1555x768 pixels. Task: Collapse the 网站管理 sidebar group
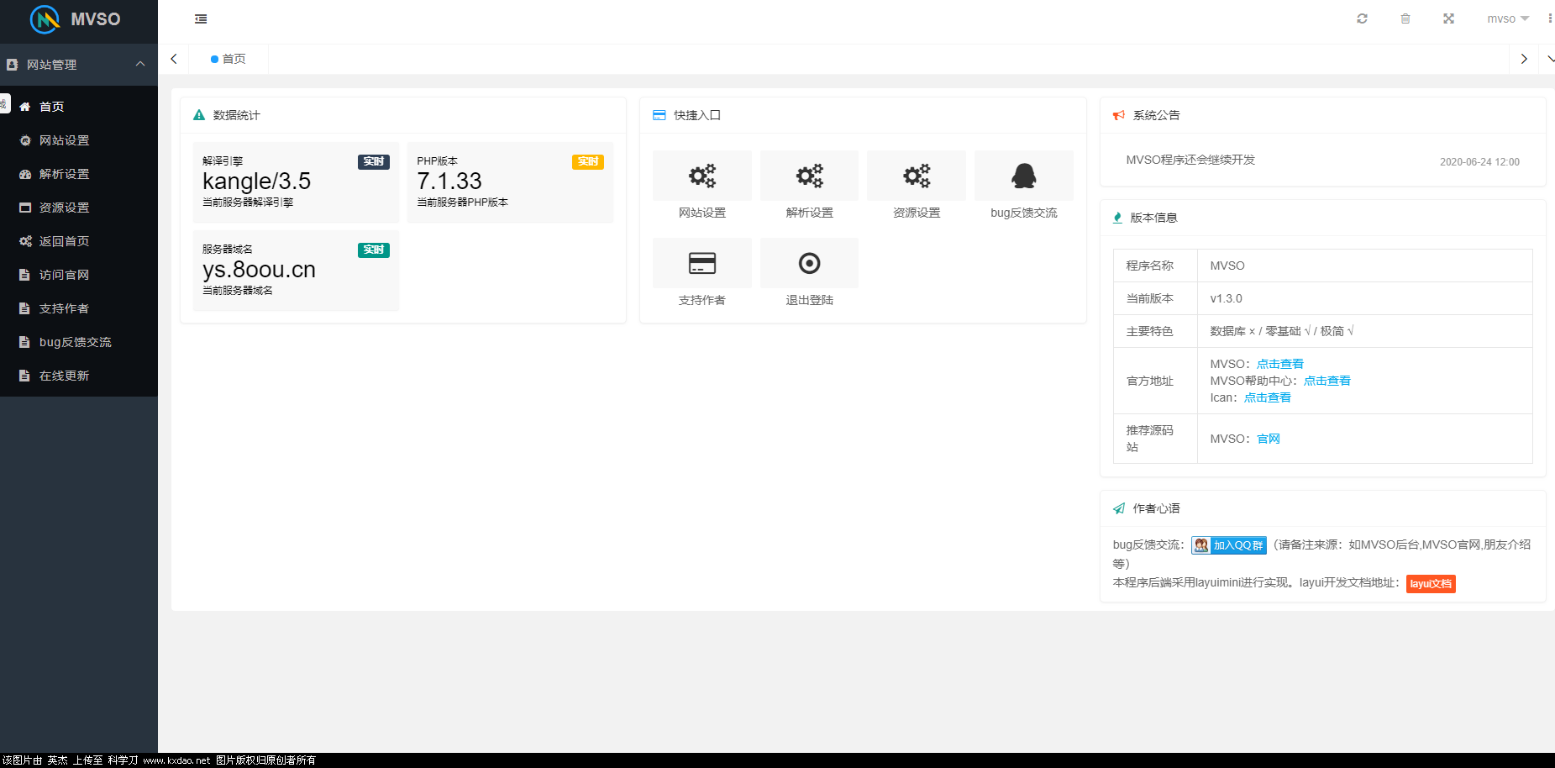click(x=79, y=65)
